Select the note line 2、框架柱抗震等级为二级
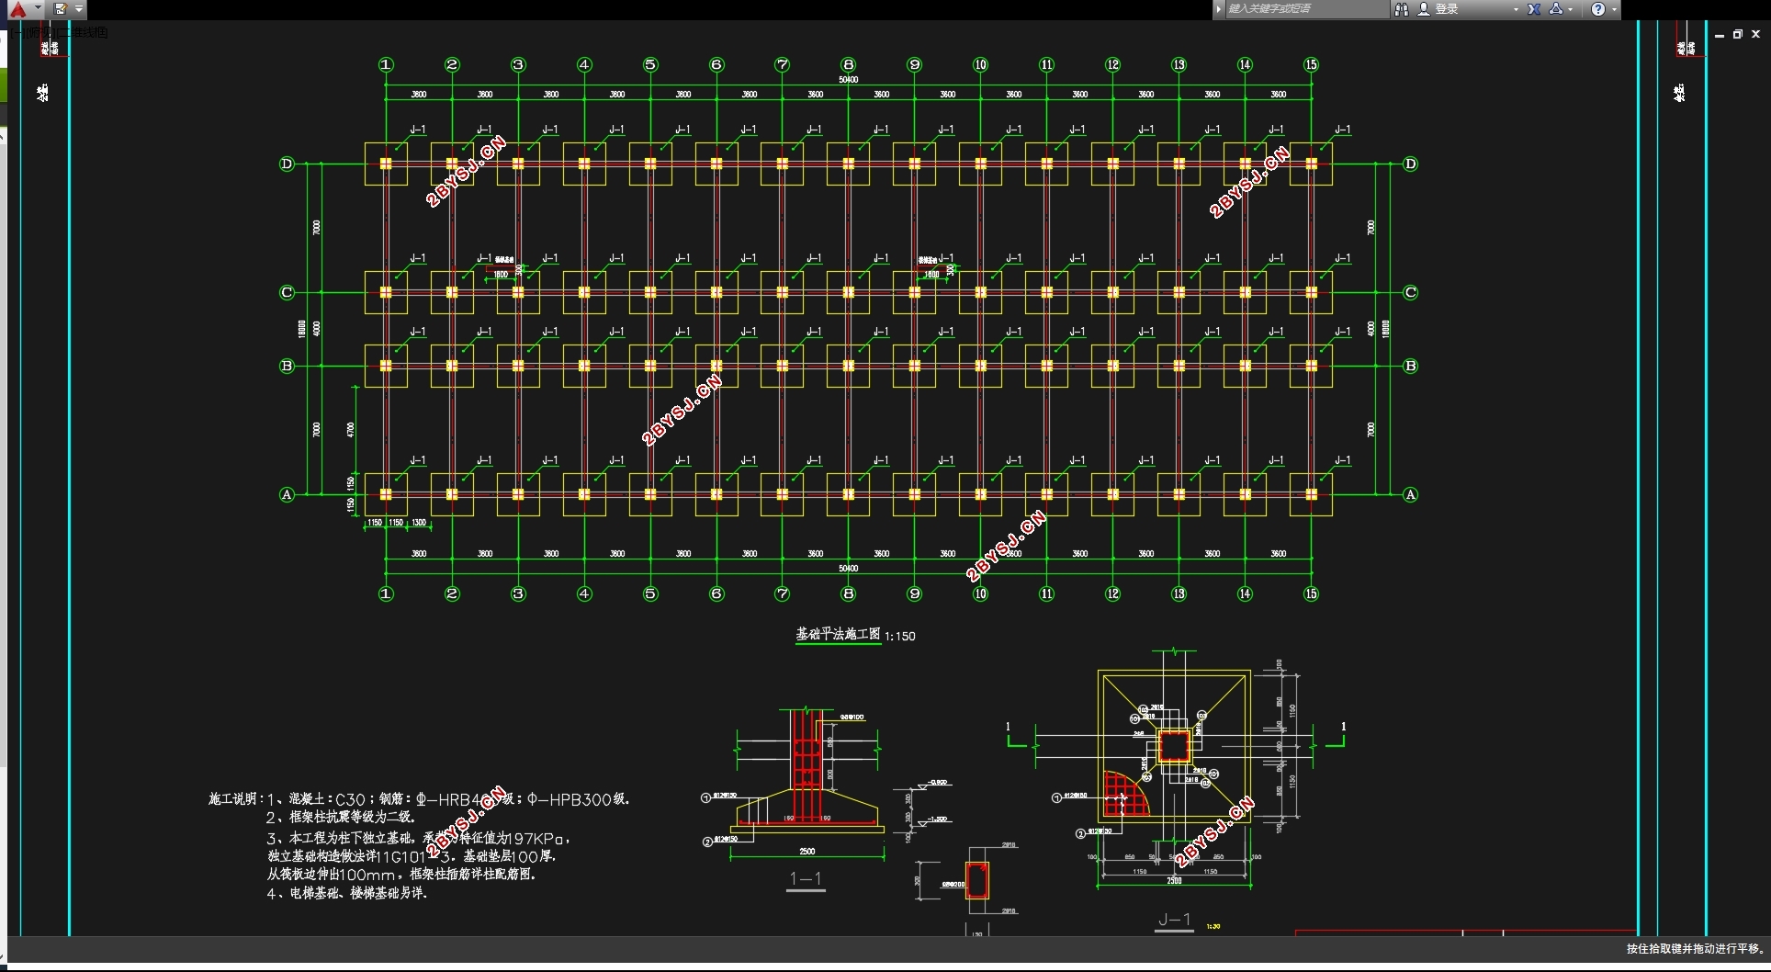The image size is (1771, 972). pos(342,817)
